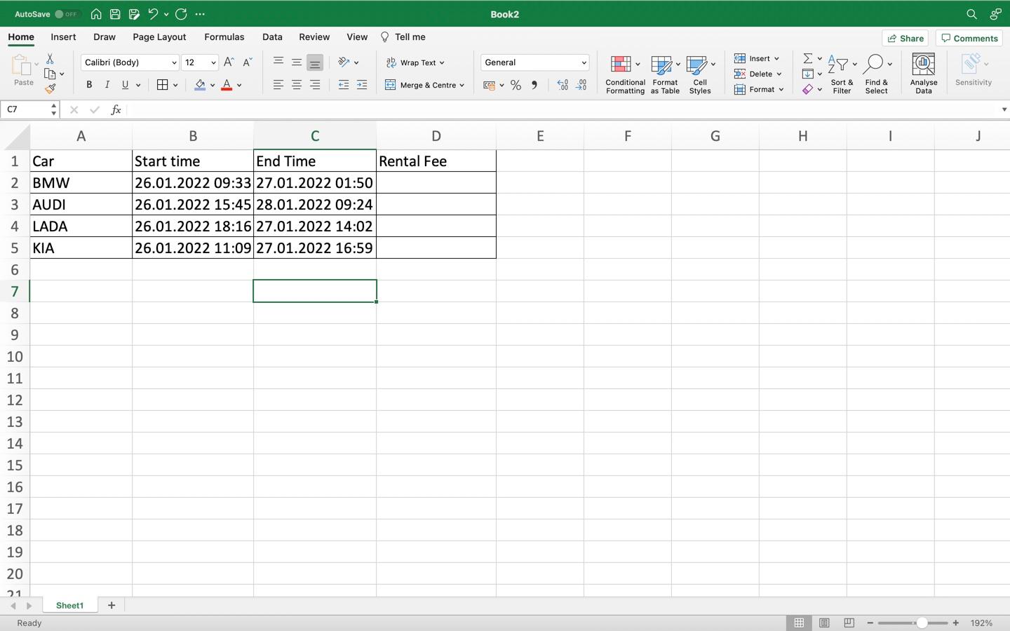Screen dimensions: 1010x631
Task: Toggle Wrap Text for the cell
Action: point(415,62)
